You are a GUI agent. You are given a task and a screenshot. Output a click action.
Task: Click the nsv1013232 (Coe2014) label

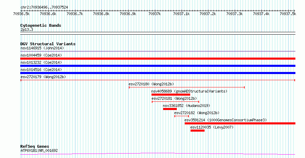click(41, 62)
